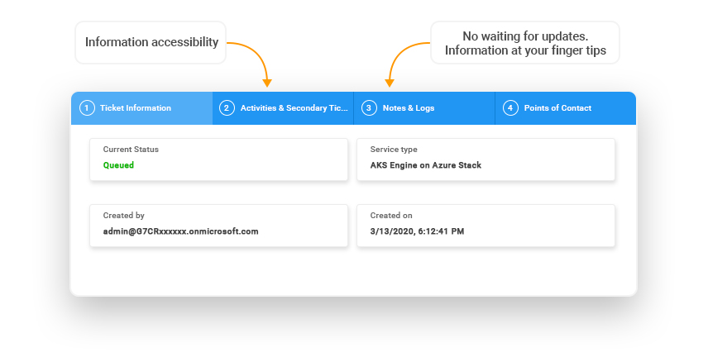Viewport: 708px width, 357px height.
Task: Select the Notes & Logs tab
Action: point(409,108)
